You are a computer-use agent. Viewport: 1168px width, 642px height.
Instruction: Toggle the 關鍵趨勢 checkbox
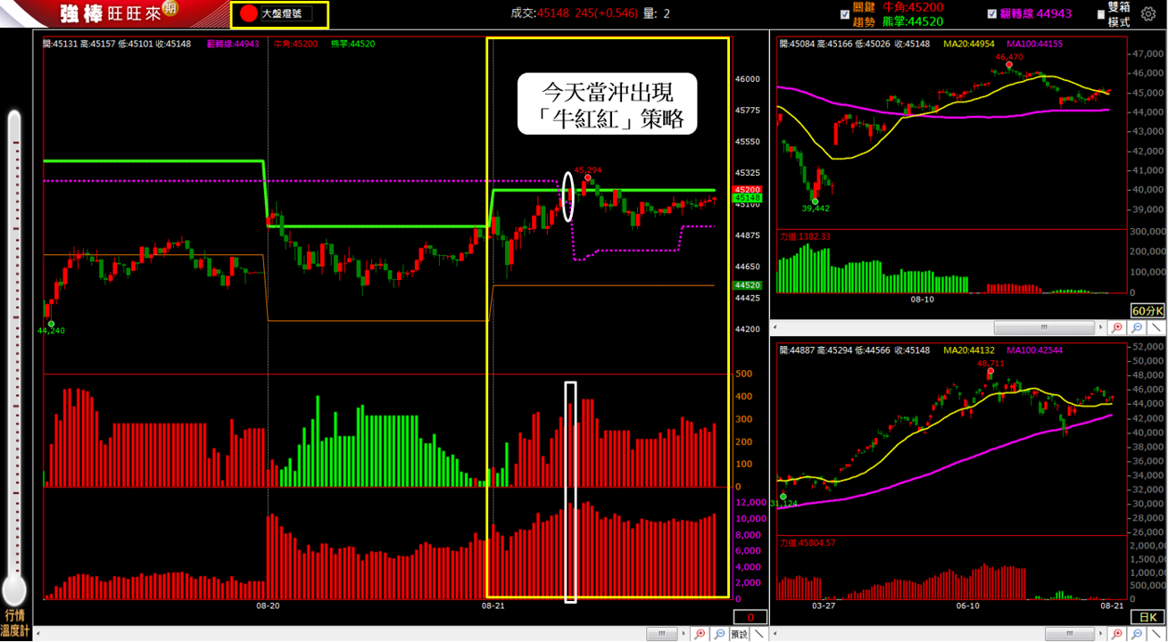point(845,14)
